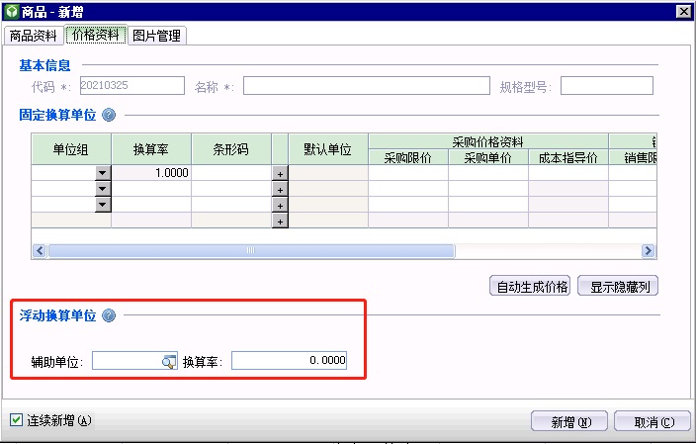Screen dimensions: 696x444
Task: Switch to the 商品资料 tab
Action: pos(34,36)
